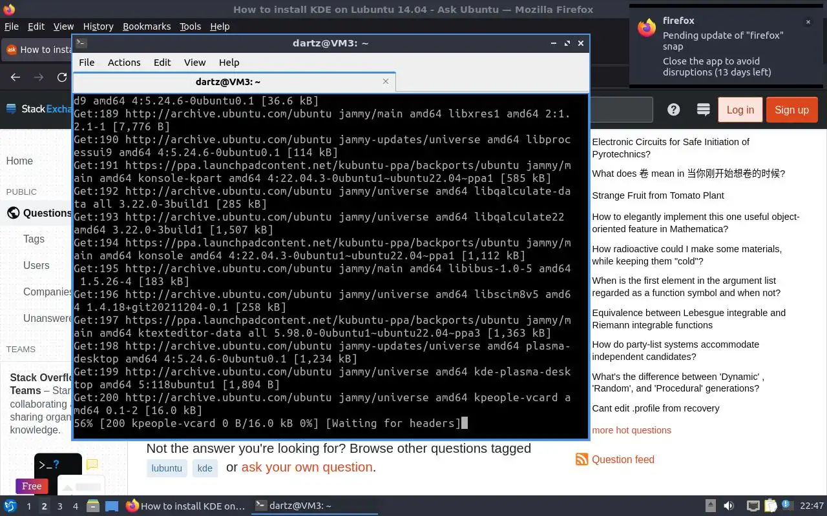Select the dartz@VM3 terminal tab
Image resolution: width=827 pixels, height=516 pixels.
(234, 82)
